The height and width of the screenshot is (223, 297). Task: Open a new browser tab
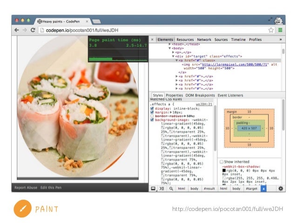pos(96,21)
